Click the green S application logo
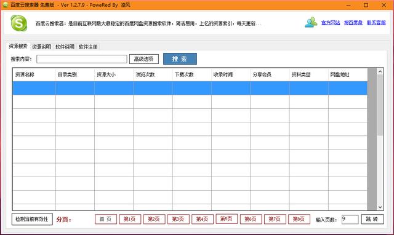394x235 pixels. coord(19,23)
